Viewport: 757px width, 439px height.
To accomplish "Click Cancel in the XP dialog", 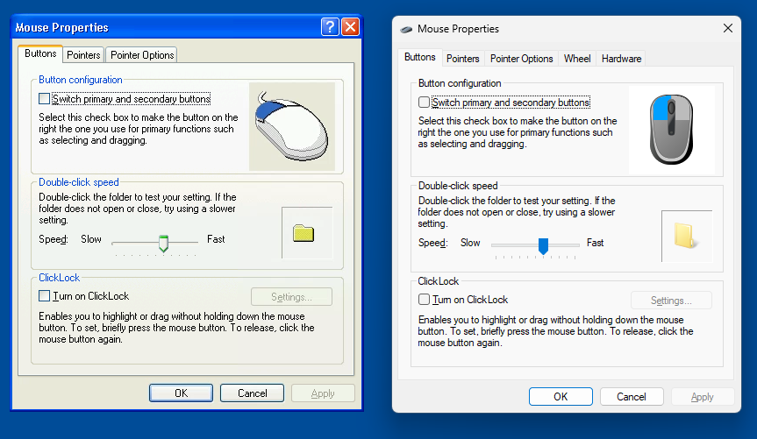I will (x=252, y=393).
